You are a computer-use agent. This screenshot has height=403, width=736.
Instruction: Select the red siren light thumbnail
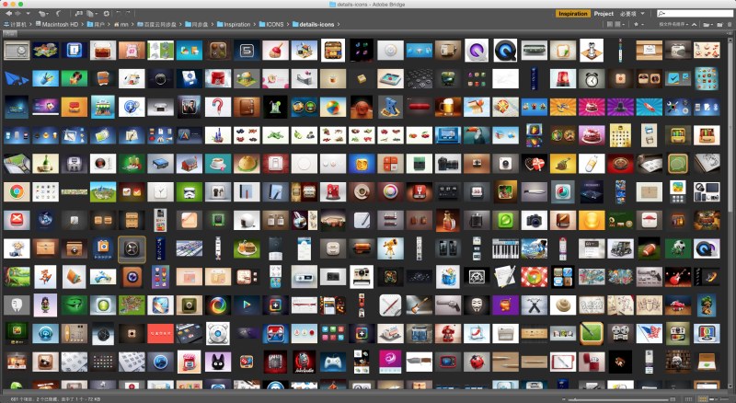click(563, 79)
